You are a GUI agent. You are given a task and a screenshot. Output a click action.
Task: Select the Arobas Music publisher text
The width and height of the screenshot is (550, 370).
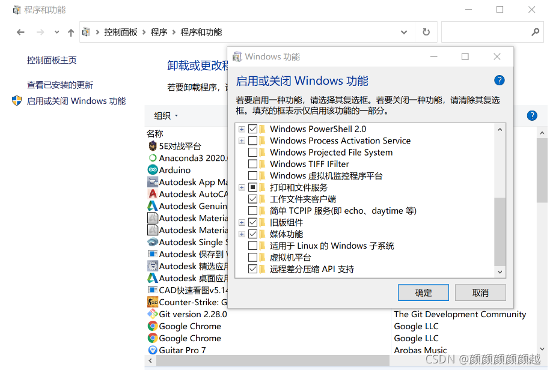(420, 350)
